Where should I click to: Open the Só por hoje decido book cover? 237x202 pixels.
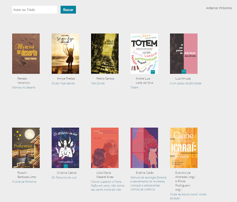coord(65,54)
